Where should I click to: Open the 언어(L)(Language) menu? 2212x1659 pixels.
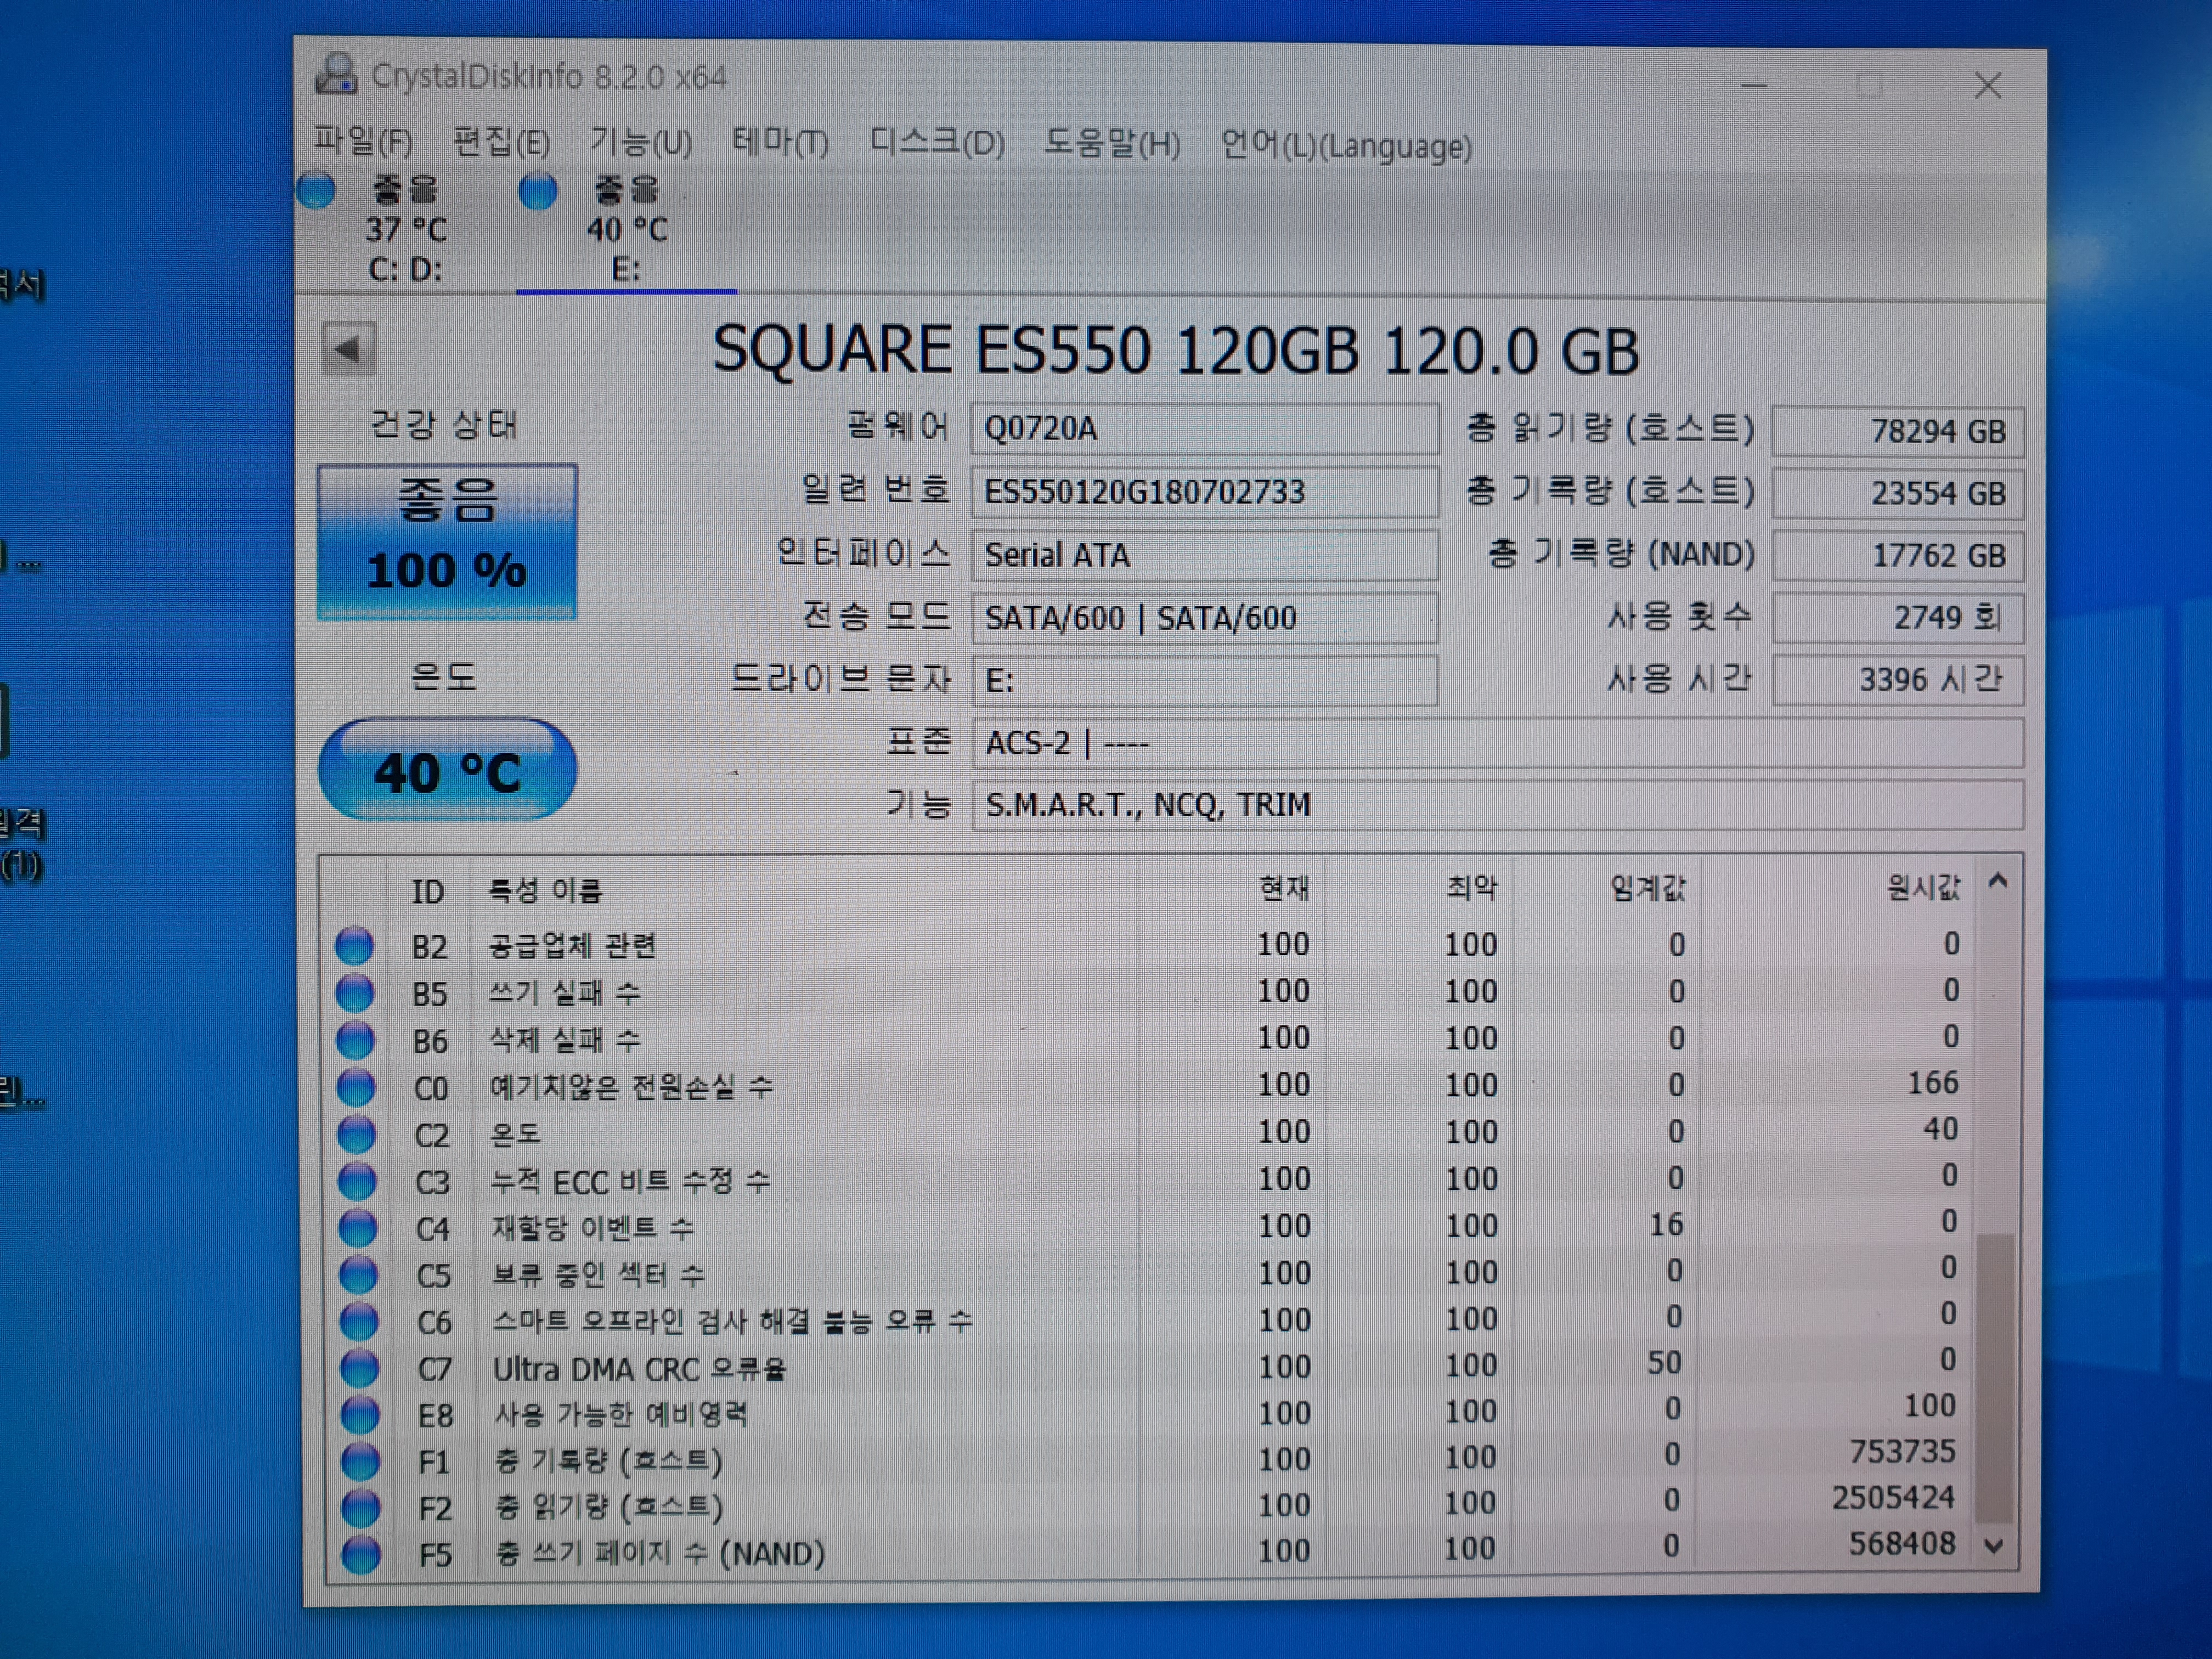click(x=1346, y=146)
